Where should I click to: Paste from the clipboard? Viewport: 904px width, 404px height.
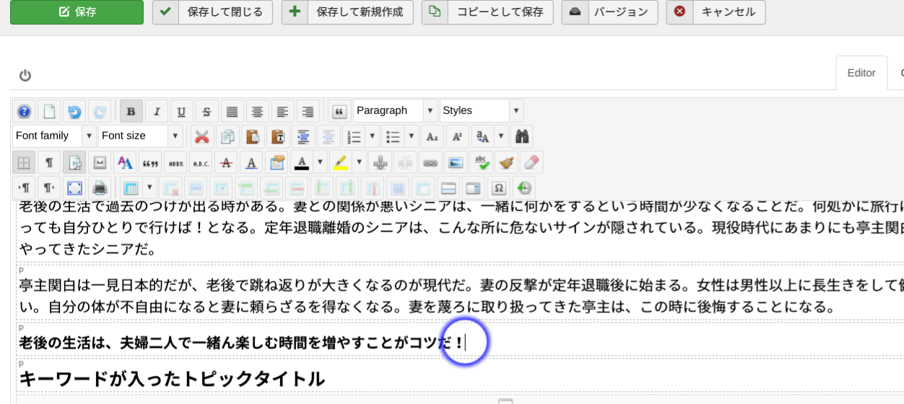click(253, 136)
